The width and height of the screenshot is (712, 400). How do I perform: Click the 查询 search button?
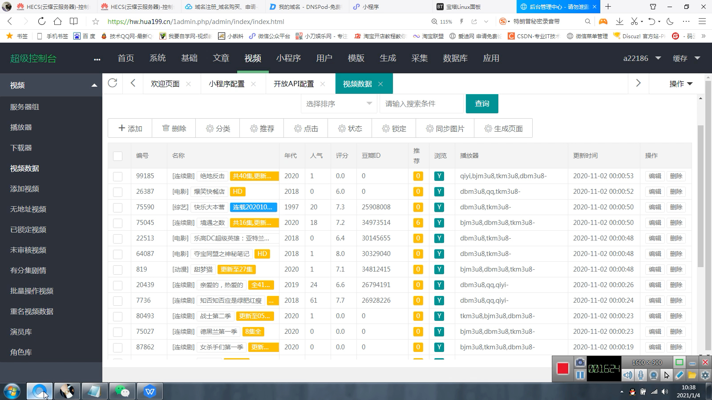[482, 104]
